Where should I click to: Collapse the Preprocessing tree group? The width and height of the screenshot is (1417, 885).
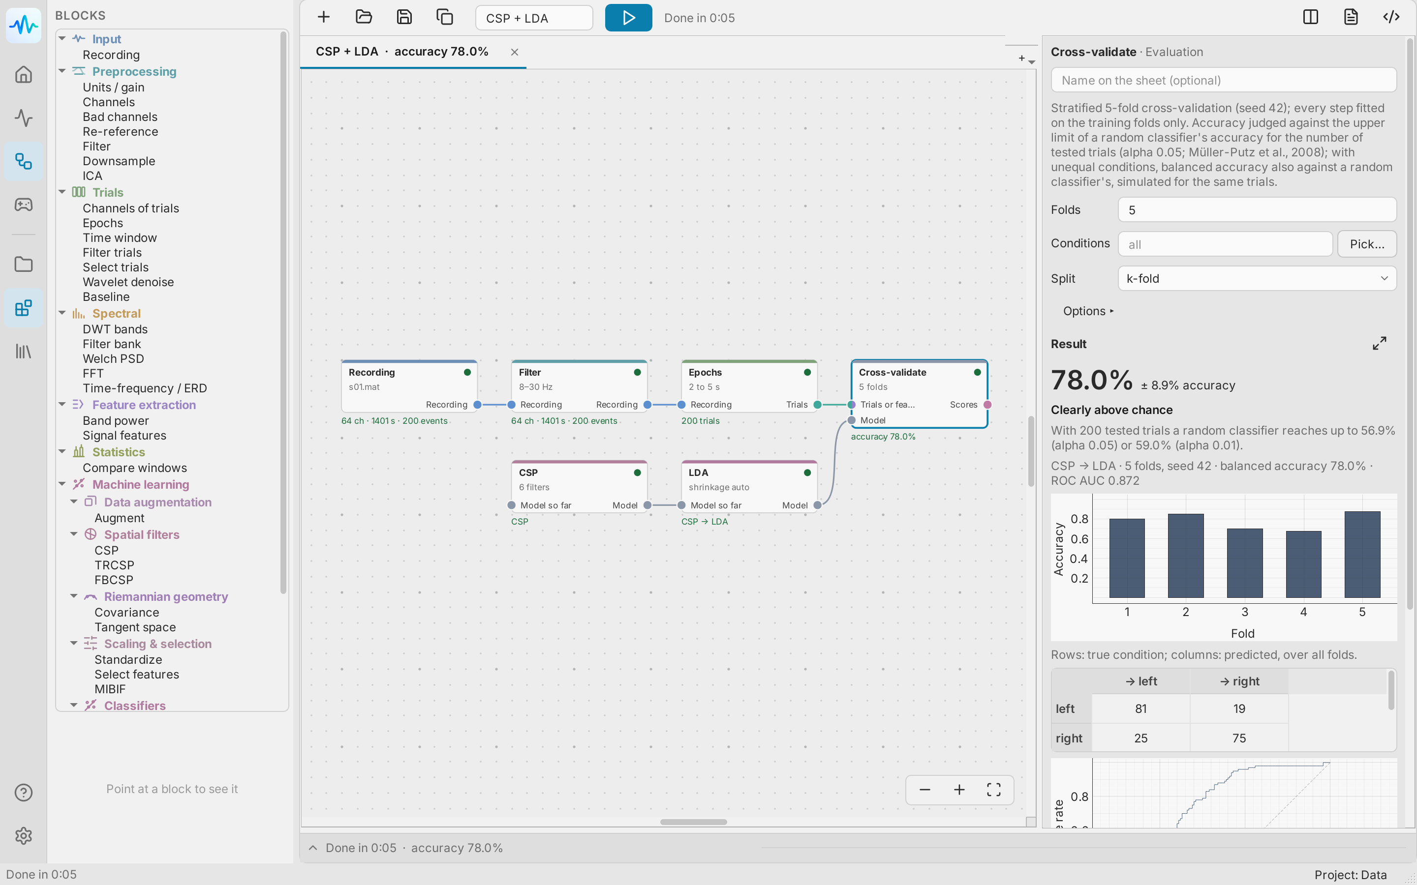62,71
